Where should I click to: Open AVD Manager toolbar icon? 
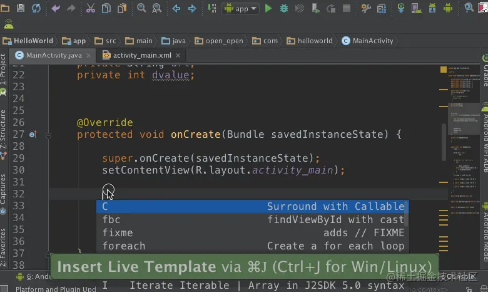(x=417, y=8)
